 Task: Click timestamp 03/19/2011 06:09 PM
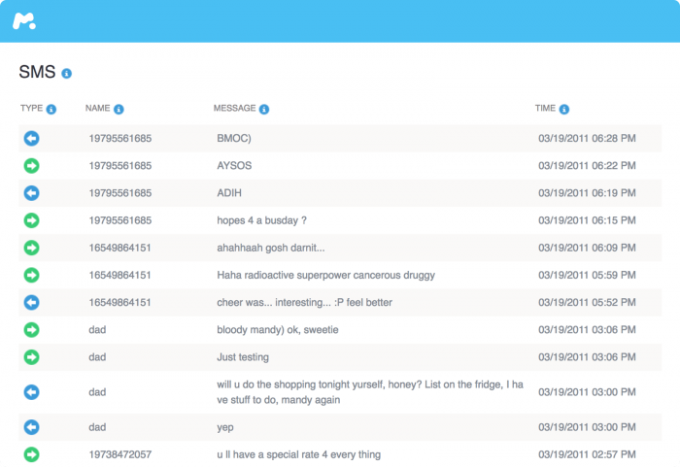pos(587,248)
